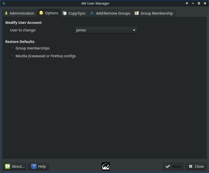Image resolution: width=209 pixels, height=173 pixels.
Task: Close window using title bar X
Action: [x=205, y=3]
